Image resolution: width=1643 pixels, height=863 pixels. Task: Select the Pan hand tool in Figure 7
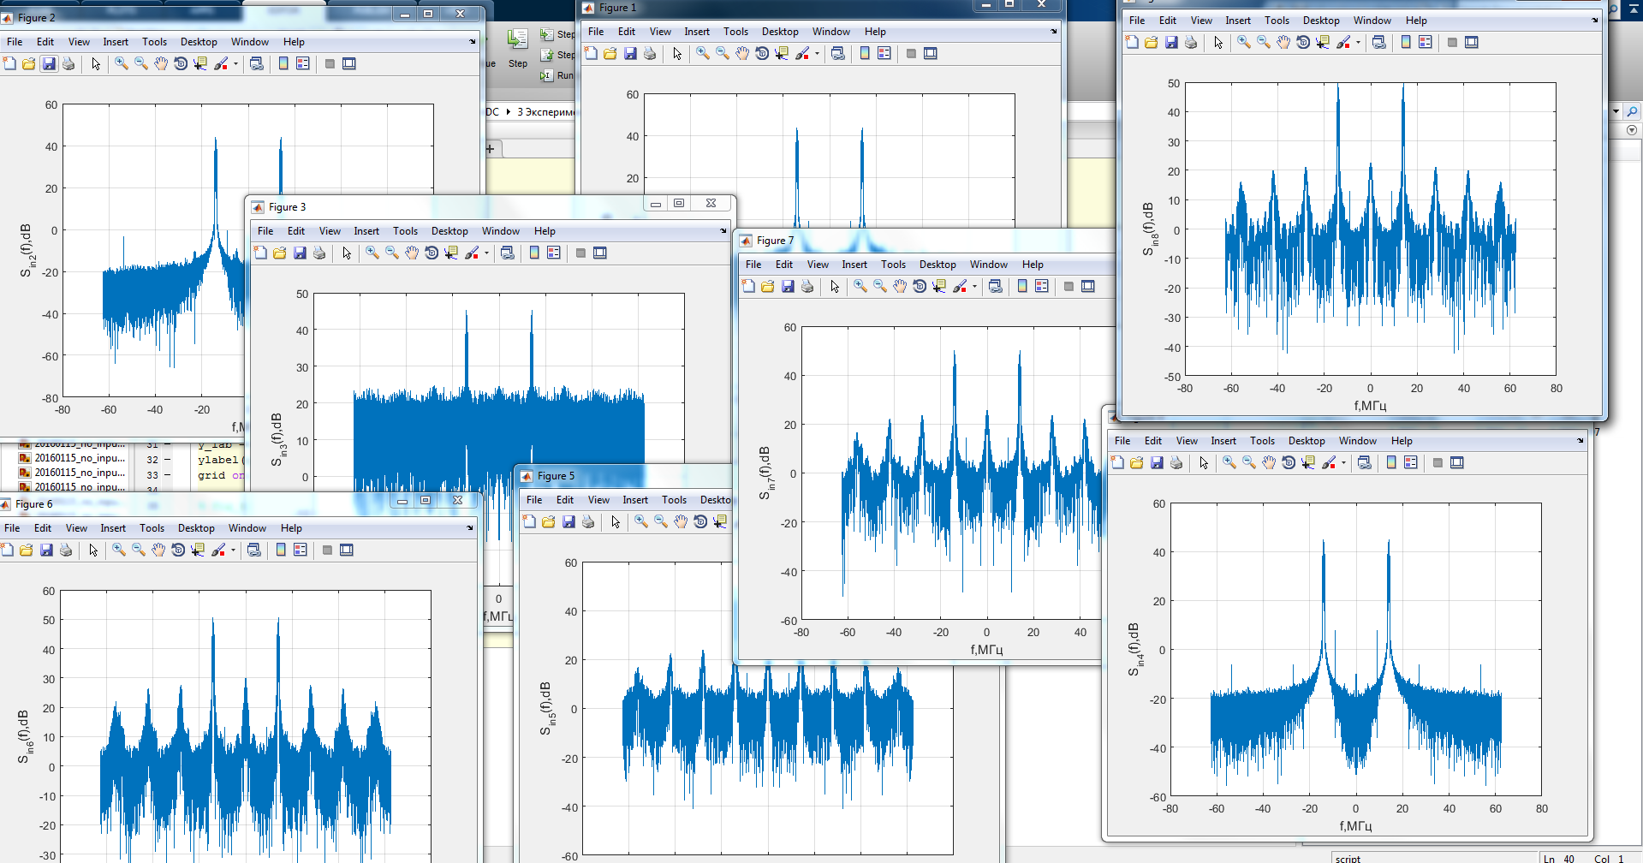[900, 286]
